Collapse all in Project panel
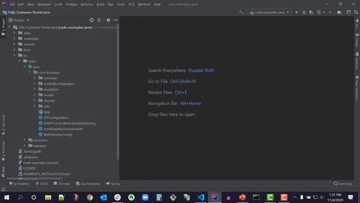Screen dimensions: 360x203 [x=99, y=20]
